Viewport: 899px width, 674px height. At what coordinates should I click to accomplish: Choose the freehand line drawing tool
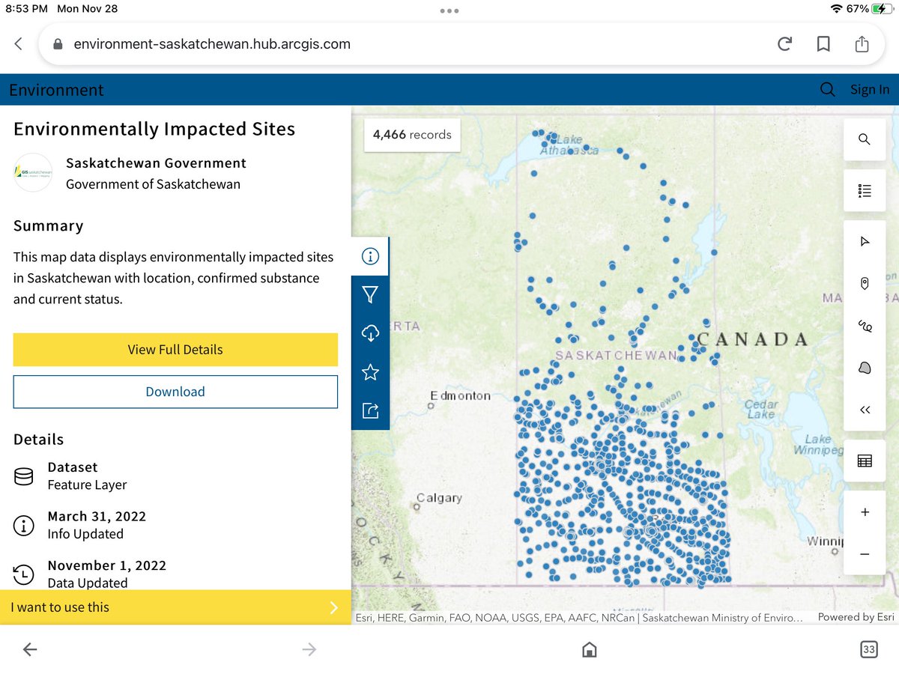click(865, 326)
